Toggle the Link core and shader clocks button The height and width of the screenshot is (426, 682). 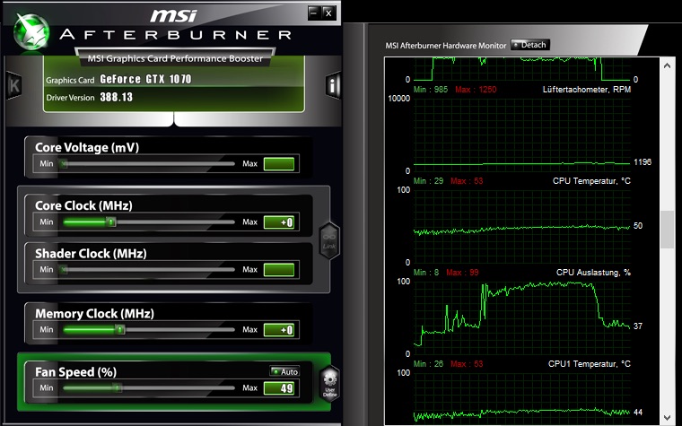pyautogui.click(x=329, y=241)
